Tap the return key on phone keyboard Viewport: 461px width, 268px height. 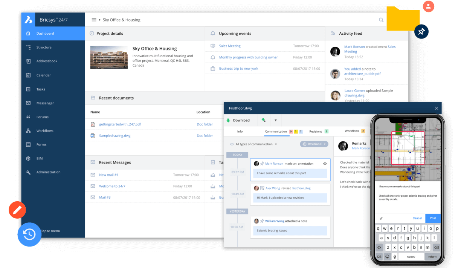(432, 256)
